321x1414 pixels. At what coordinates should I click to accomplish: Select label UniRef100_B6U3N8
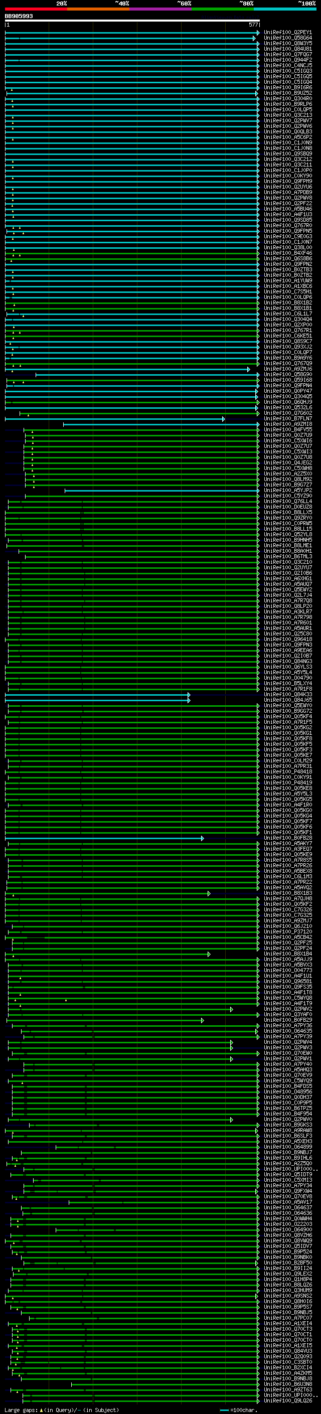pyautogui.click(x=288, y=1384)
